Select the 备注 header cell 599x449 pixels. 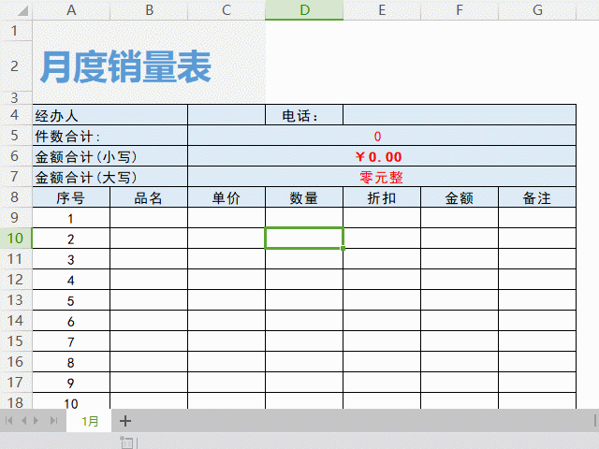(x=537, y=197)
